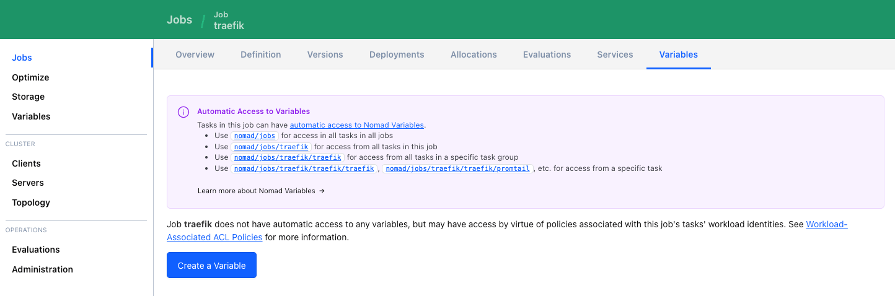This screenshot has height=296, width=895.
Task: Click the traefik job breadcrumb in the header
Action: pos(229,25)
